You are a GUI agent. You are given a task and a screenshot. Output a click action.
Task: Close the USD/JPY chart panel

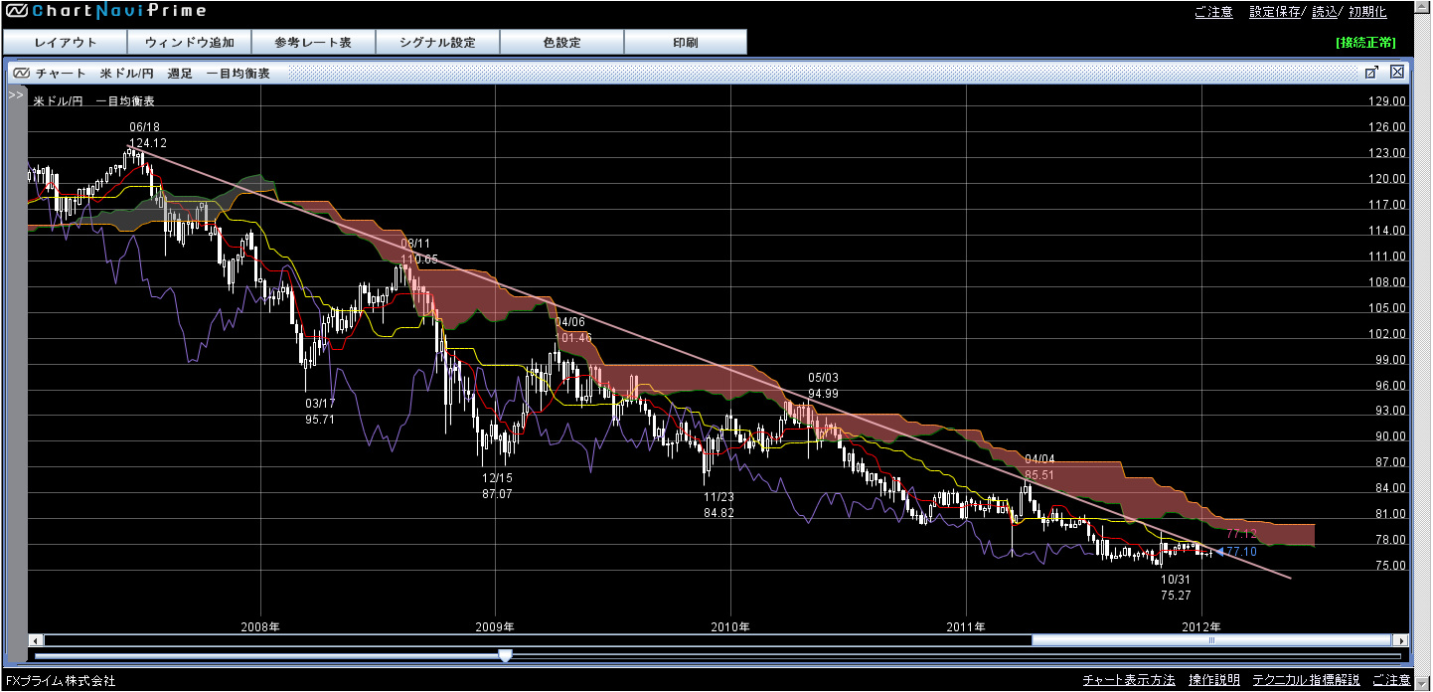tap(1396, 72)
